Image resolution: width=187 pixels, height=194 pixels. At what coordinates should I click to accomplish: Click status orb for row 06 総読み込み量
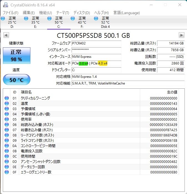pyautogui.click(x=7, y=125)
